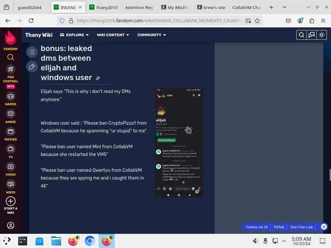
Task: Open the wiki Discuss icon in header
Action: coord(312,35)
